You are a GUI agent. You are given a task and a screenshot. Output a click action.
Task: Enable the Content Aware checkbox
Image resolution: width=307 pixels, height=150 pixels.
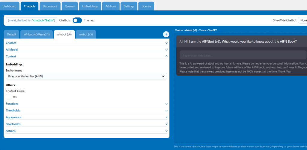pyautogui.click(x=9, y=97)
